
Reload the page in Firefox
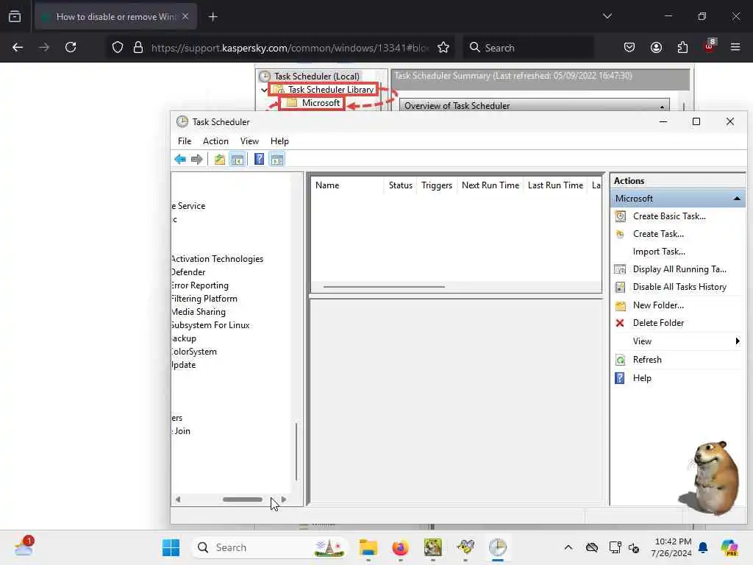tap(71, 47)
